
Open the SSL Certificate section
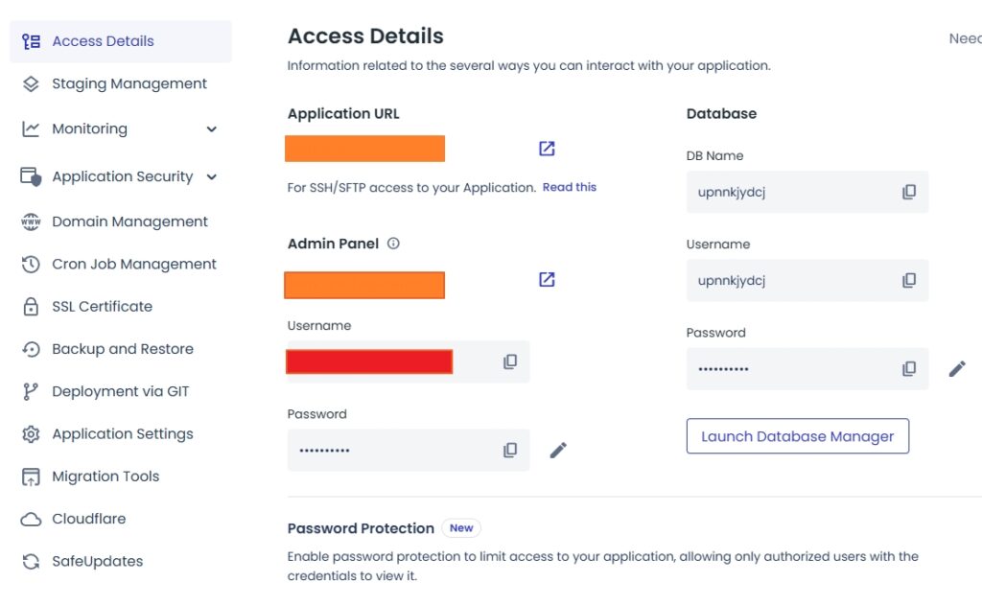(102, 307)
